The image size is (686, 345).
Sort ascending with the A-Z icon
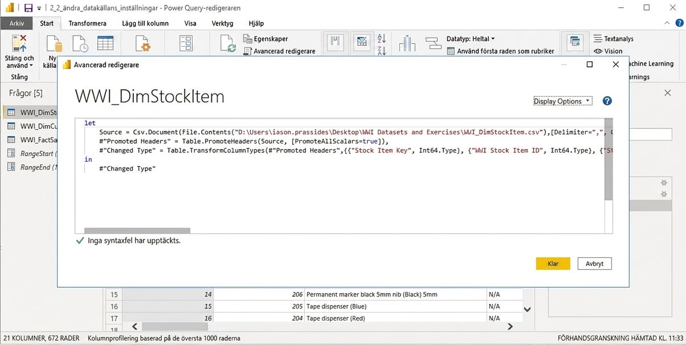click(x=382, y=38)
